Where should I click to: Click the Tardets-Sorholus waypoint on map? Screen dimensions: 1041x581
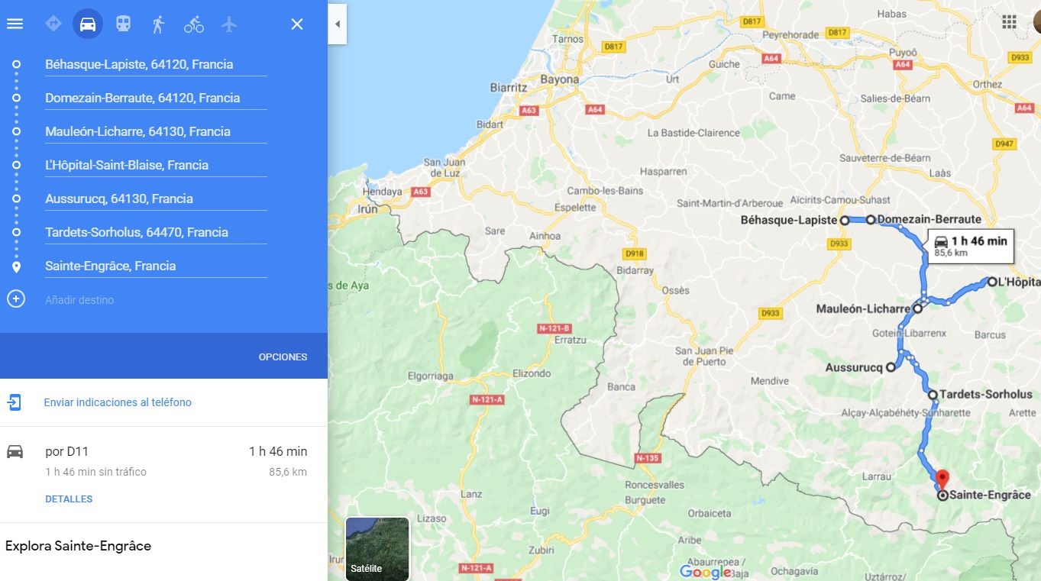(933, 395)
